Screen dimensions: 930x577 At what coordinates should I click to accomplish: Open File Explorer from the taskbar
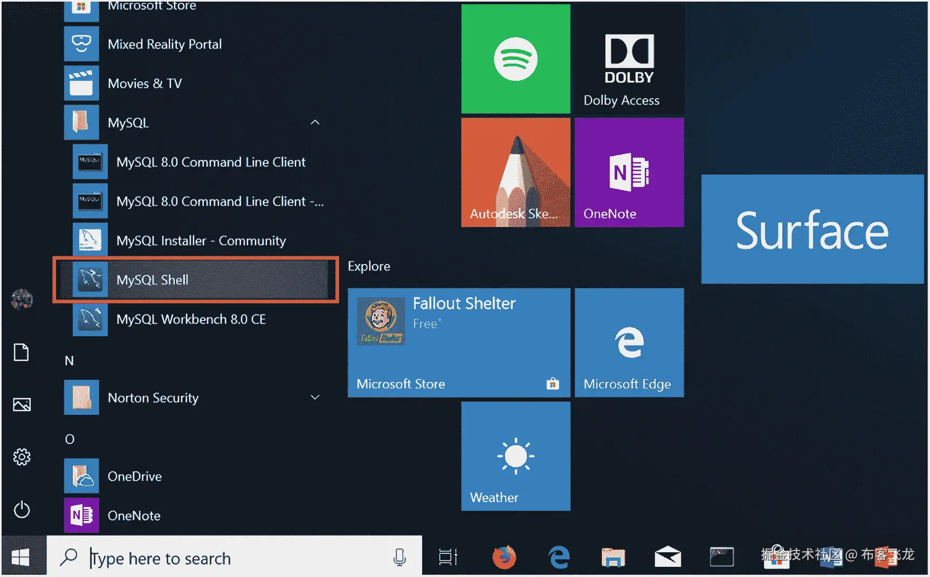coord(613,557)
